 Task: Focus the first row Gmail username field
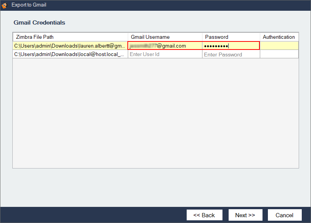pos(165,46)
